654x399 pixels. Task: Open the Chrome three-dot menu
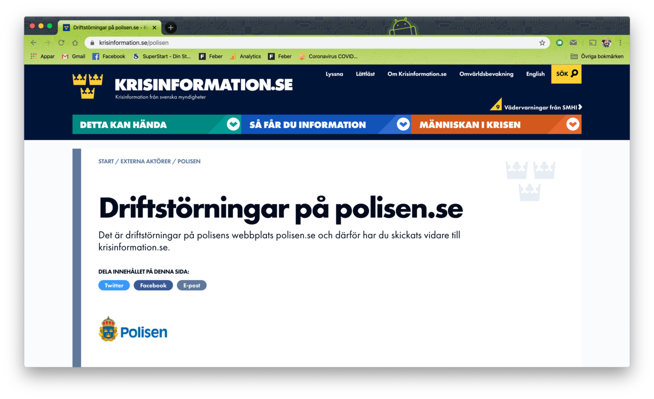[620, 43]
